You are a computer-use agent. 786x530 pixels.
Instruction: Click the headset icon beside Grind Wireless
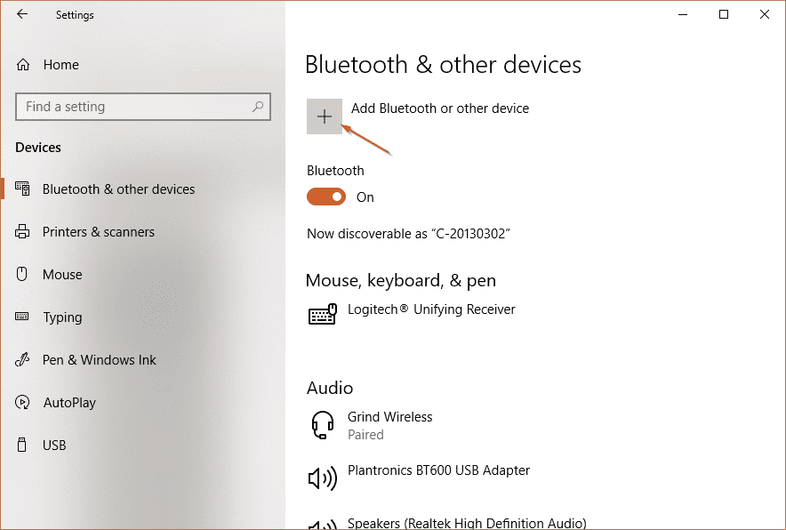[322, 425]
